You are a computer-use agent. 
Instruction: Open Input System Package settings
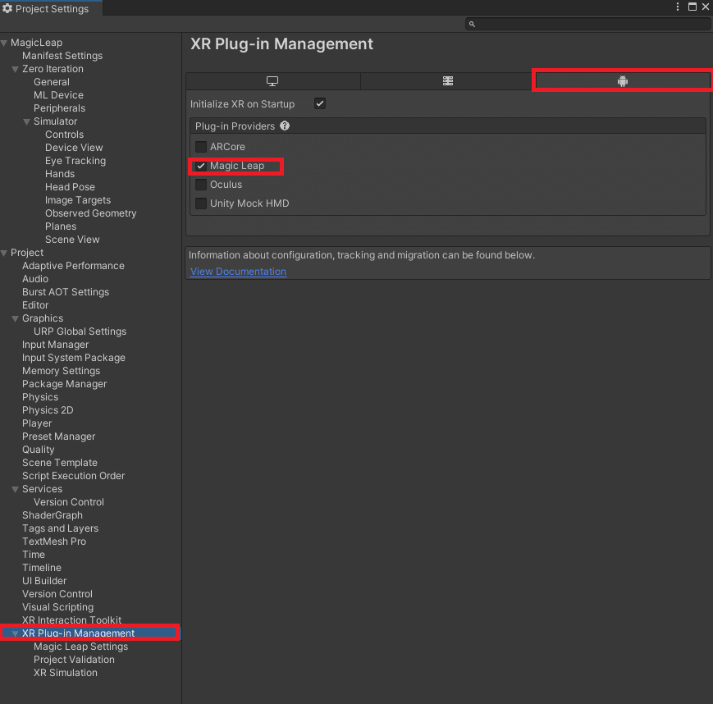(x=74, y=358)
